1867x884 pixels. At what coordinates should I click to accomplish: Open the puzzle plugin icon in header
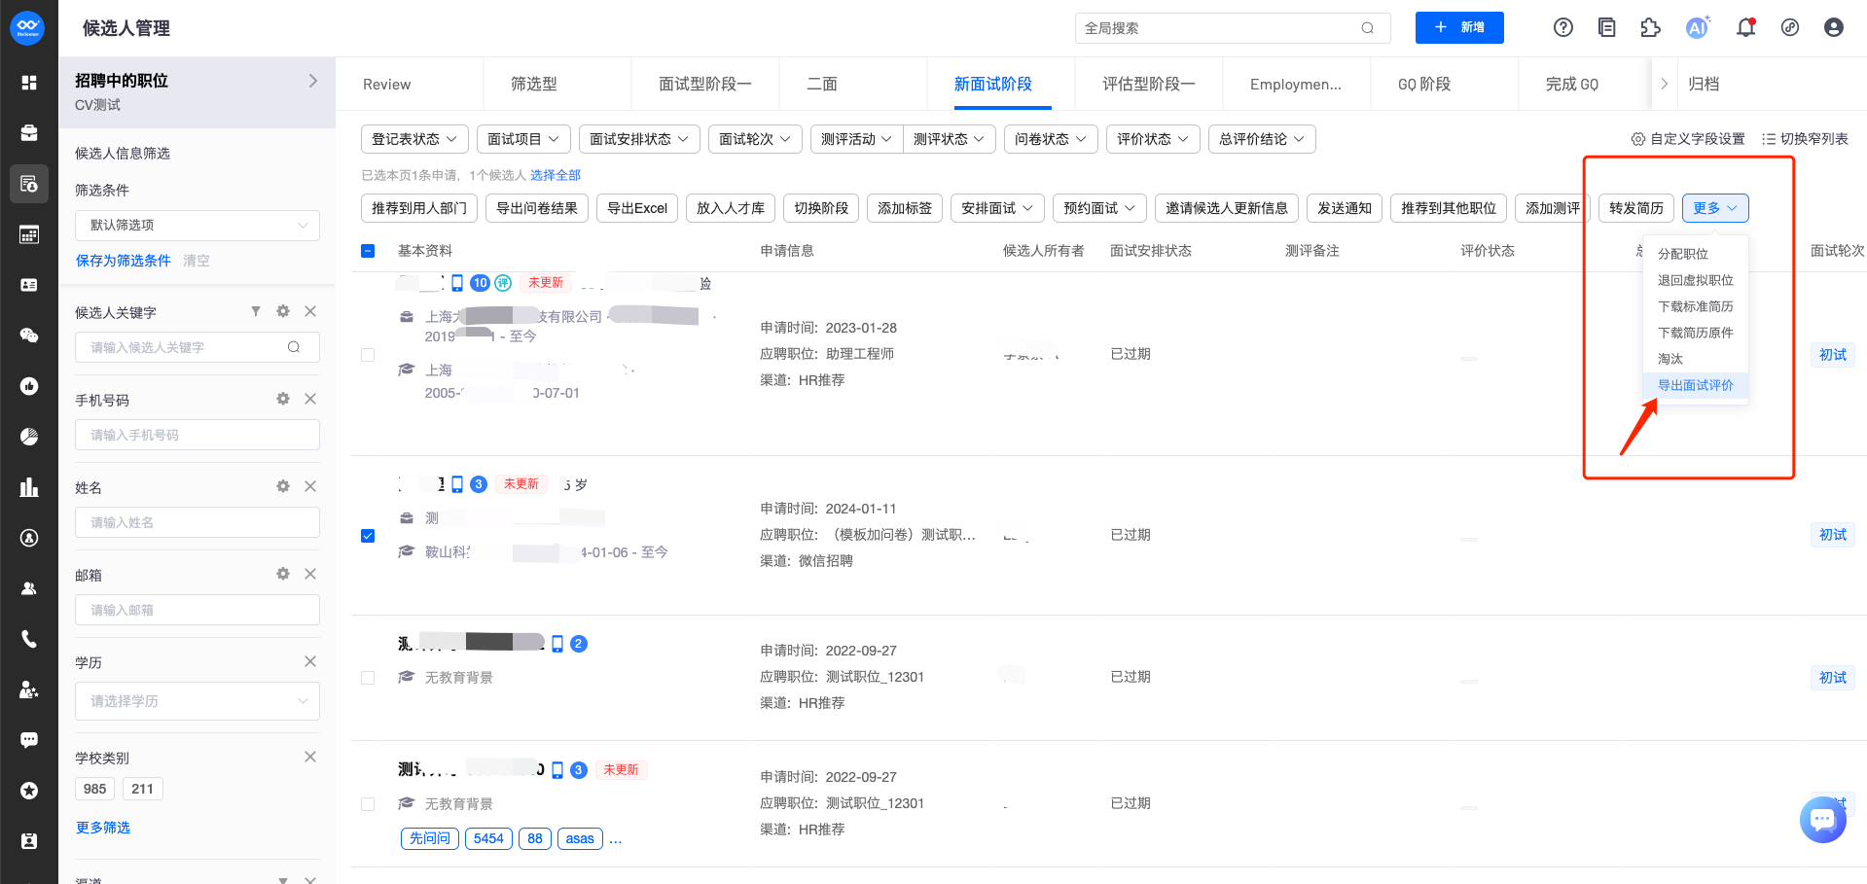click(x=1651, y=28)
